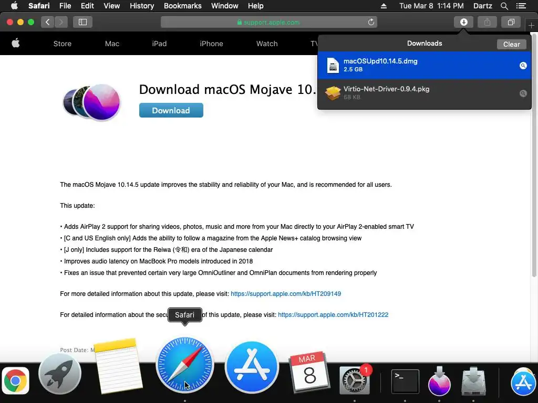
Task: Click the blue Download button
Action: point(171,110)
